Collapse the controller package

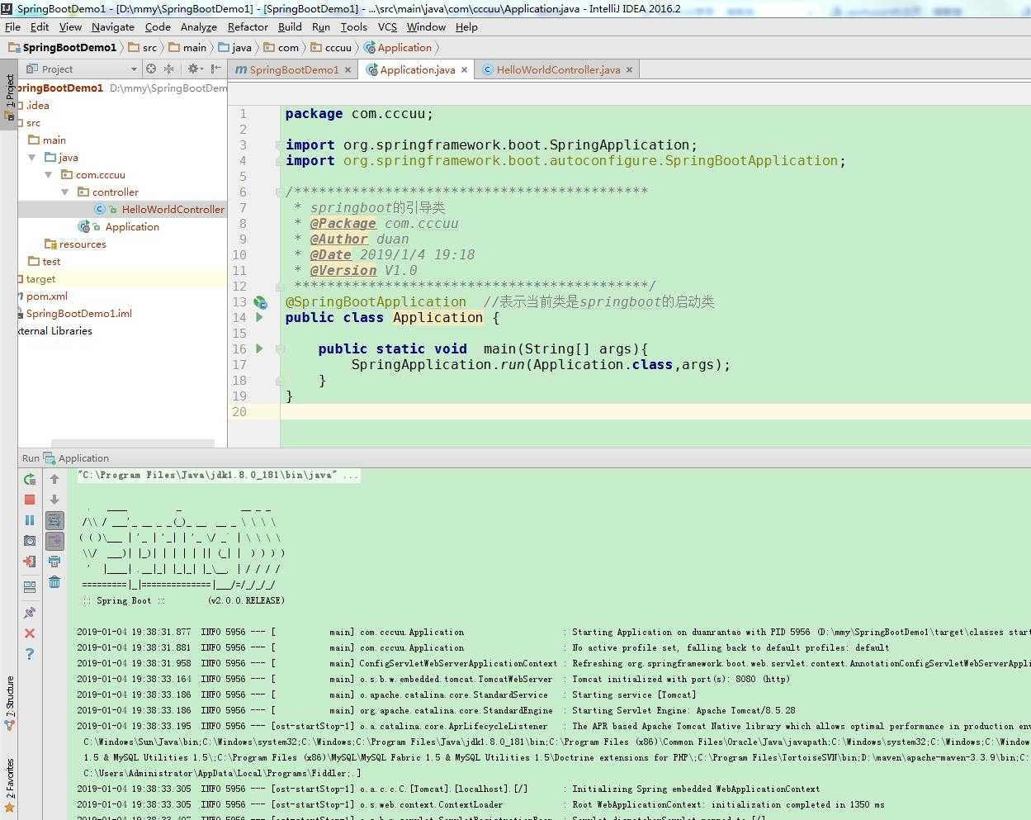click(x=65, y=192)
